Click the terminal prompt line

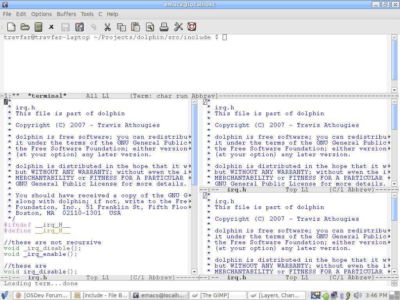pyautogui.click(x=115, y=37)
